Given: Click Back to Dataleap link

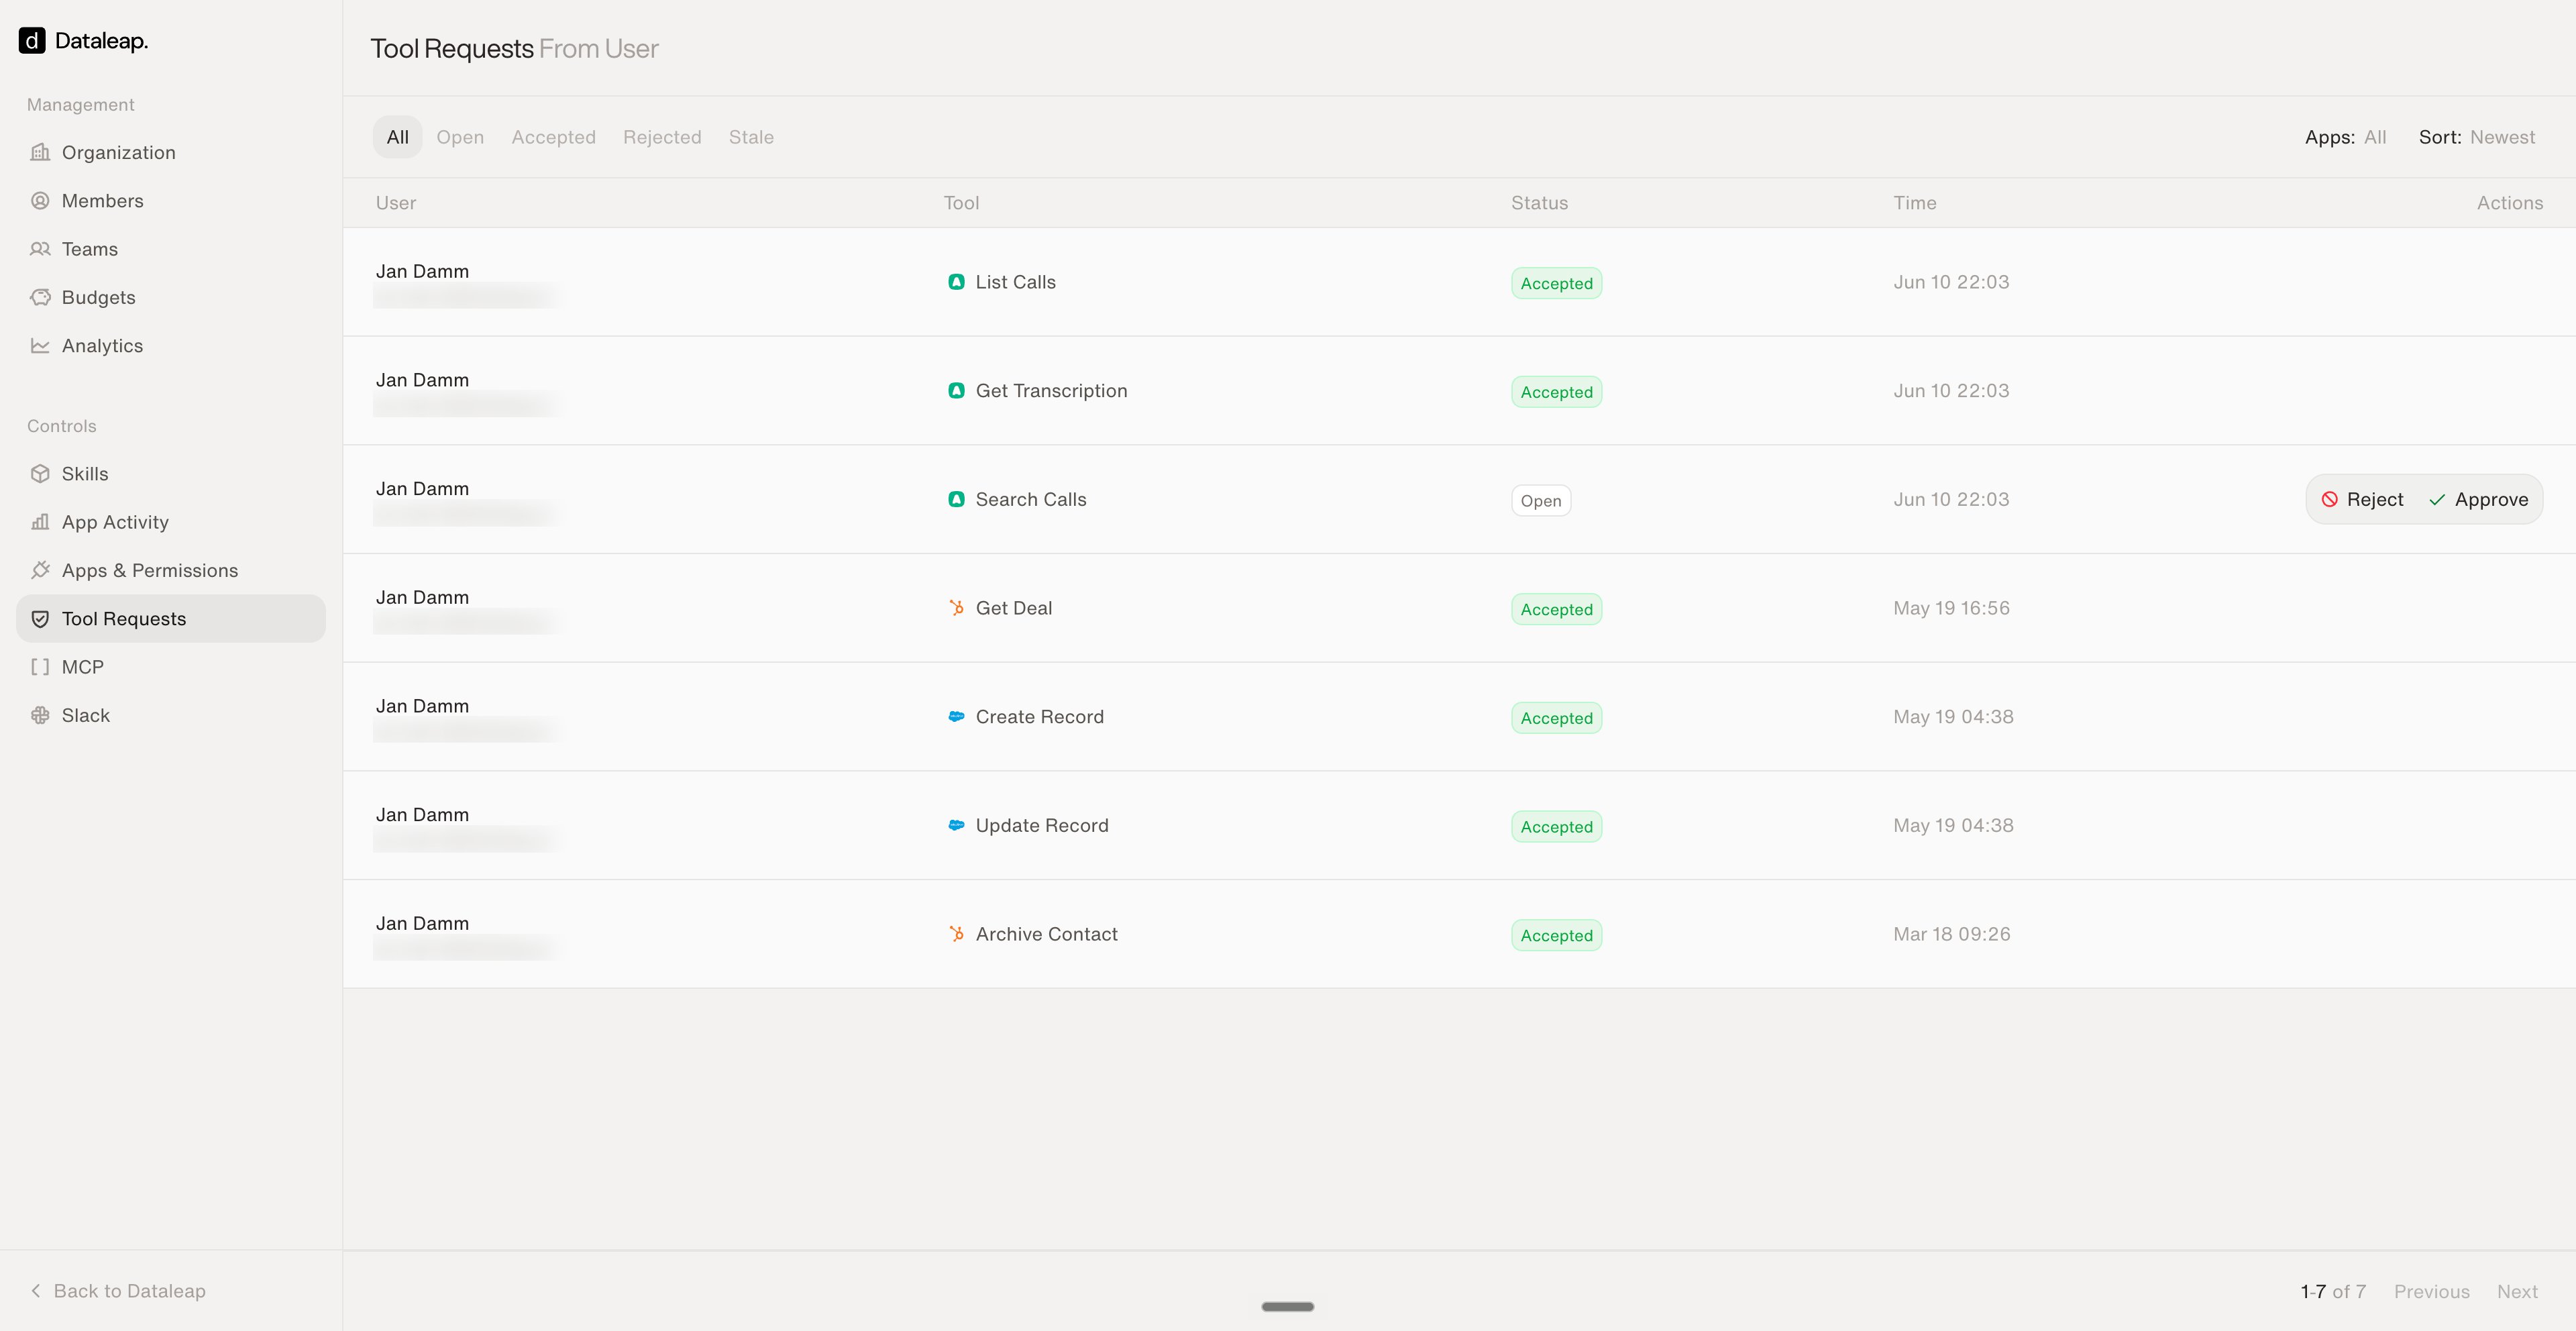Looking at the screenshot, I should (x=118, y=1291).
